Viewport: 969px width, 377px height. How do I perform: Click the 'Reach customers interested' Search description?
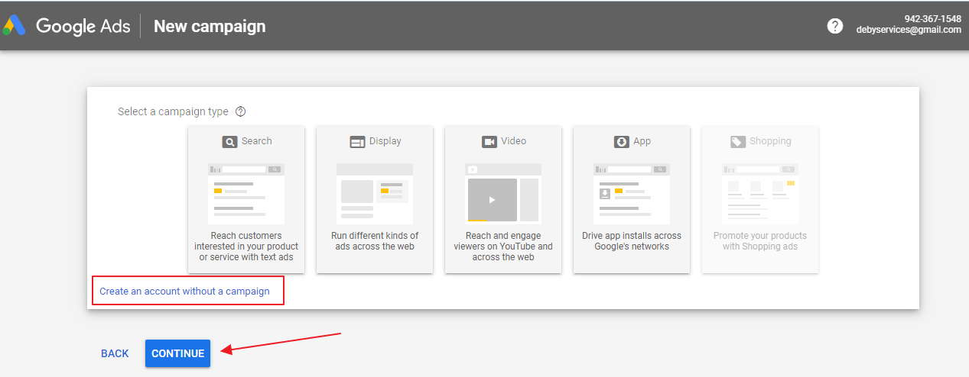click(246, 246)
